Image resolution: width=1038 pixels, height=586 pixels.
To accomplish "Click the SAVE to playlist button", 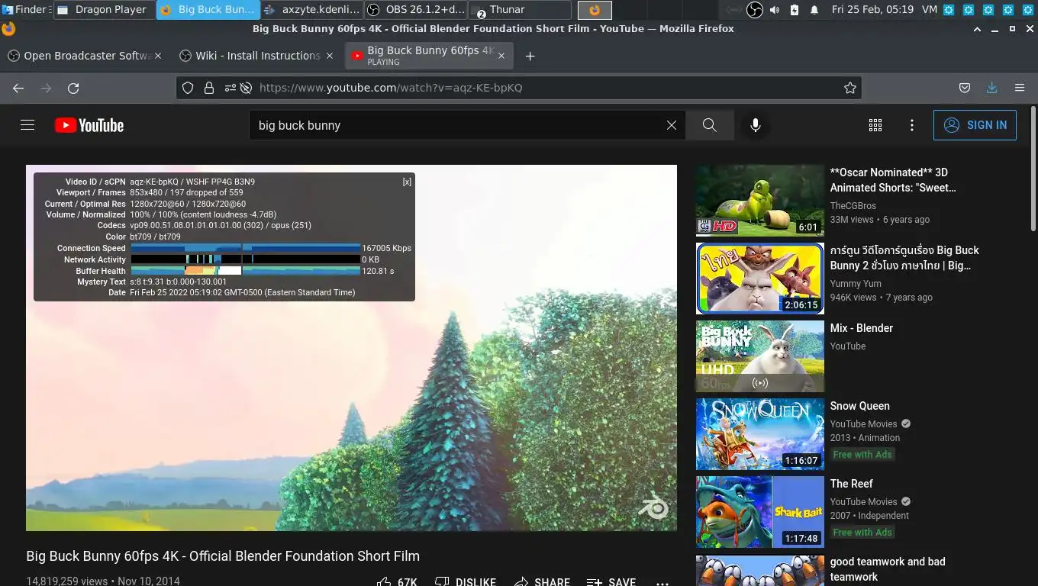I will point(611,582).
